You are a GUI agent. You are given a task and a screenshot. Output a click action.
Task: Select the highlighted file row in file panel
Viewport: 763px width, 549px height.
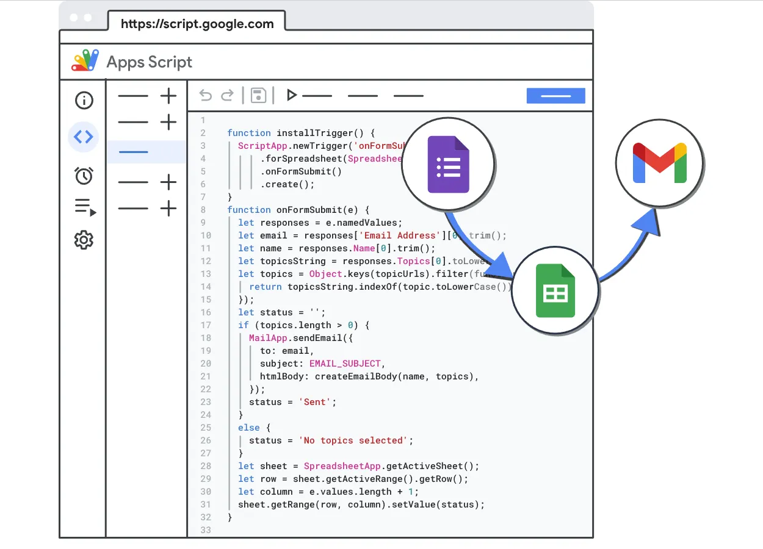(146, 152)
